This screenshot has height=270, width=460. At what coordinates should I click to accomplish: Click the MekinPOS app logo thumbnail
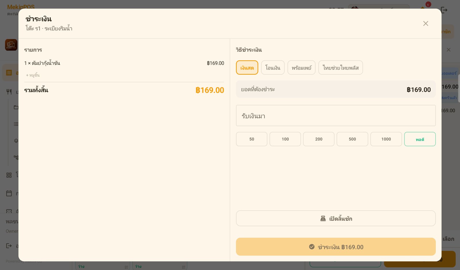(x=11, y=45)
